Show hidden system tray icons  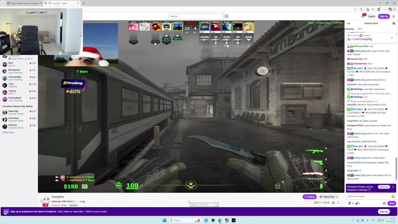click(x=353, y=220)
